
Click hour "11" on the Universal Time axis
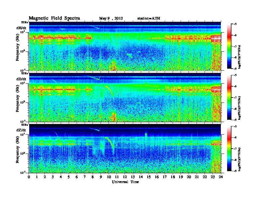117,177
